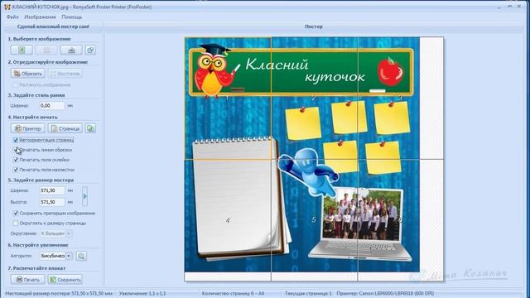Click the poster Высота field 571,50
The image size is (530, 298).
(52, 202)
